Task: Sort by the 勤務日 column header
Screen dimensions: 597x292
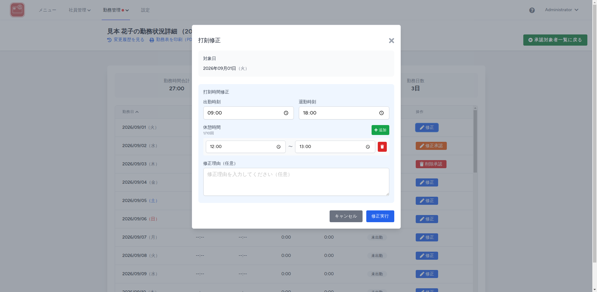Action: [130, 112]
